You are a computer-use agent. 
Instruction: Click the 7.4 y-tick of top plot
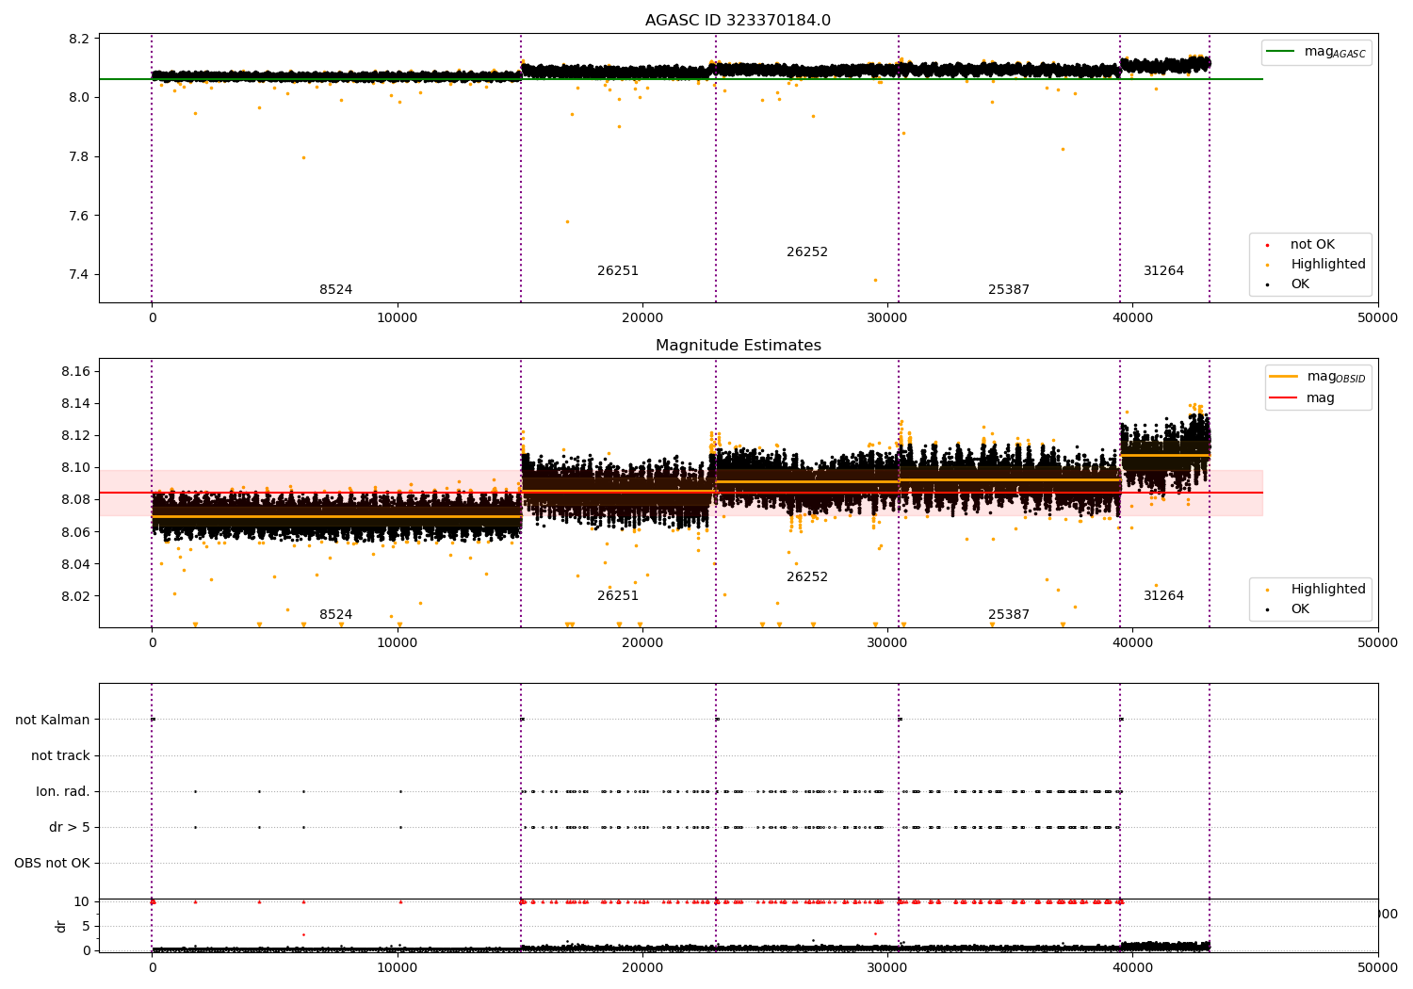click(79, 275)
